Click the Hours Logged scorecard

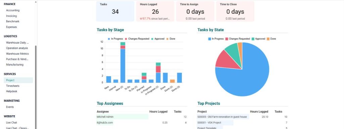[155, 11]
